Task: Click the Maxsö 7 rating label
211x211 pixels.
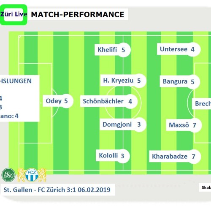Action: click(x=184, y=125)
